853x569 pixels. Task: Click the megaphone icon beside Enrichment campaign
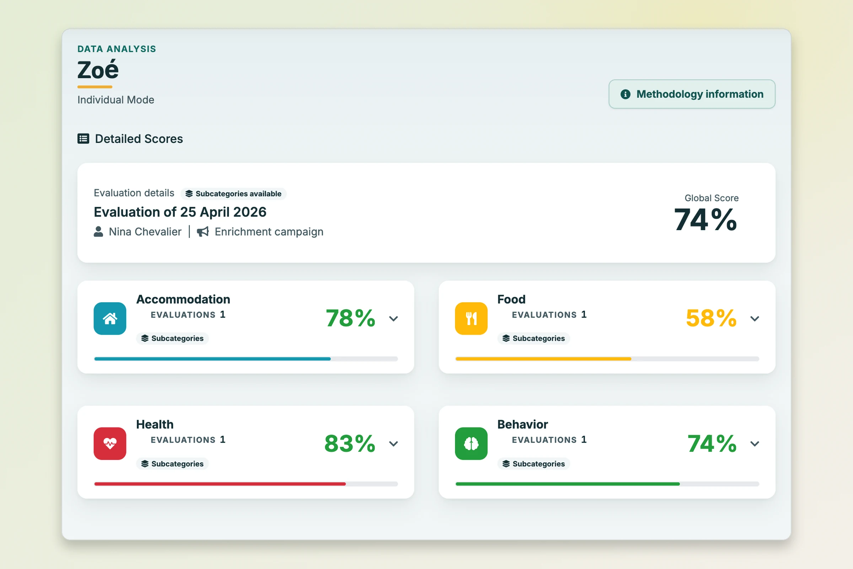[203, 232]
